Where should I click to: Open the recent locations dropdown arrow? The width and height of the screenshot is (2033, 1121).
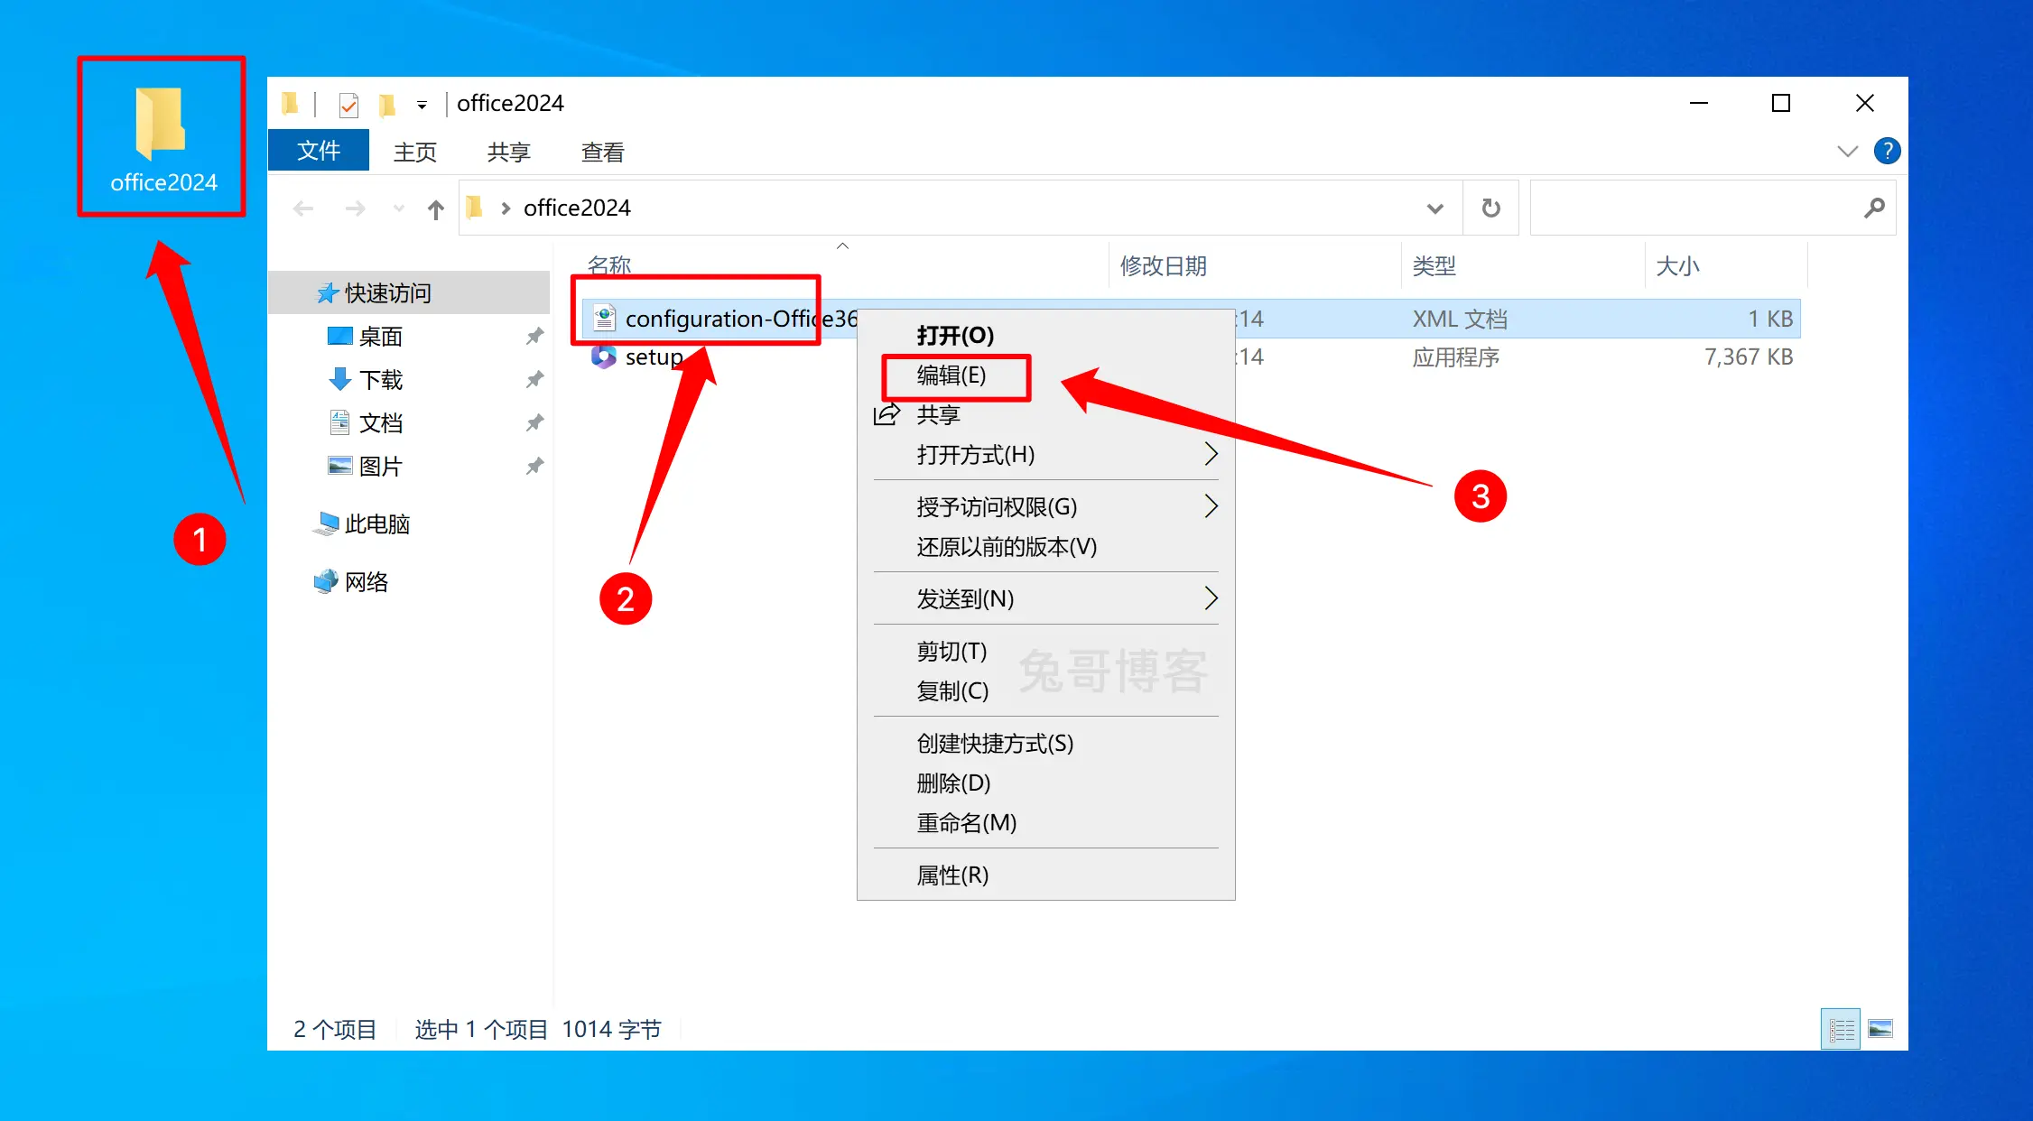399,208
